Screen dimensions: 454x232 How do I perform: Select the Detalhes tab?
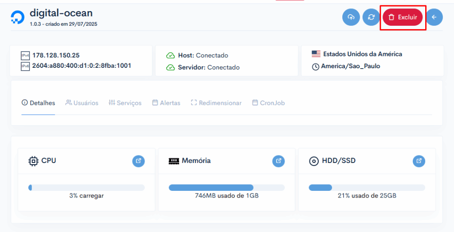click(x=38, y=103)
